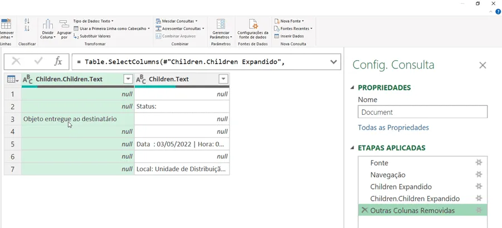Click the Nome input field

pos(422,112)
